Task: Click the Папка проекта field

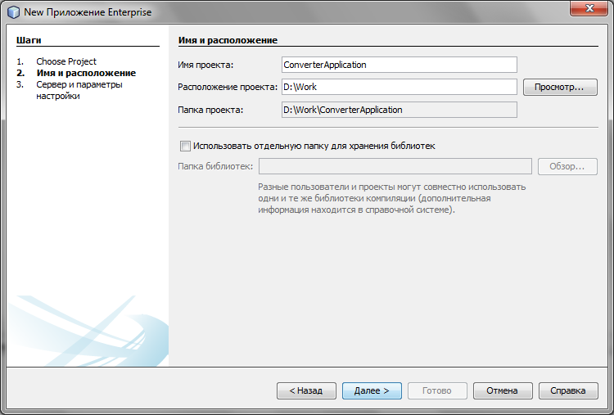Action: [399, 110]
